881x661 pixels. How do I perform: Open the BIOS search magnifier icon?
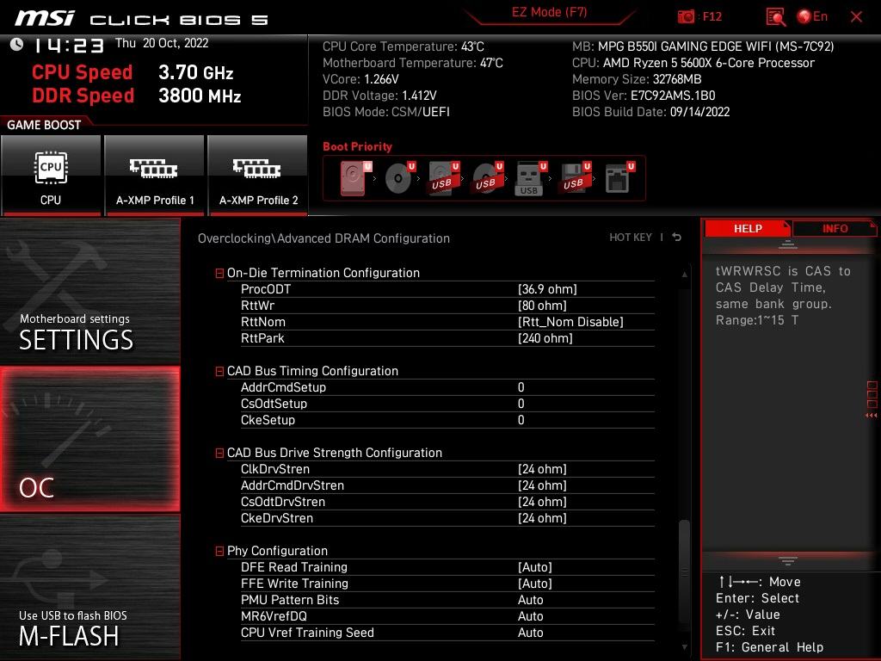[776, 17]
